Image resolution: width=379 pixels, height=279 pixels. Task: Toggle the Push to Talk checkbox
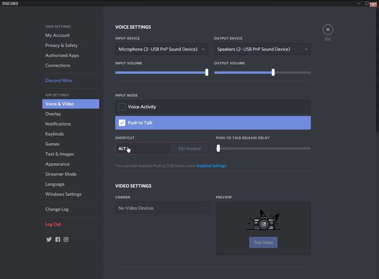point(122,123)
